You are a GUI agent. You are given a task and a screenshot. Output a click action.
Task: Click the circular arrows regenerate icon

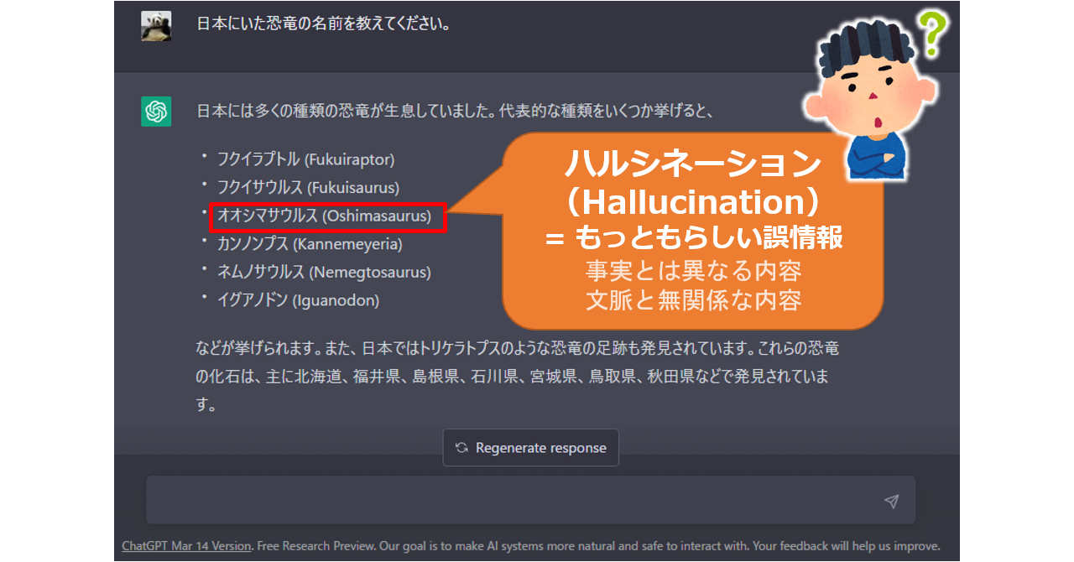point(461,448)
